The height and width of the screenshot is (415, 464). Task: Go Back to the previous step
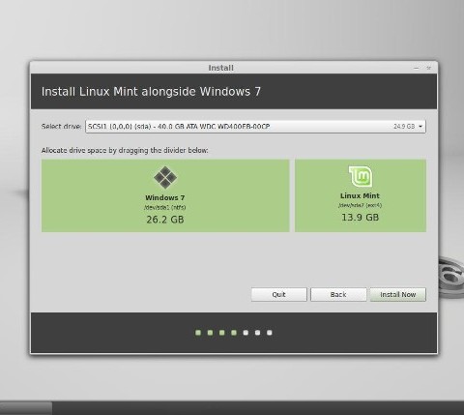338,294
